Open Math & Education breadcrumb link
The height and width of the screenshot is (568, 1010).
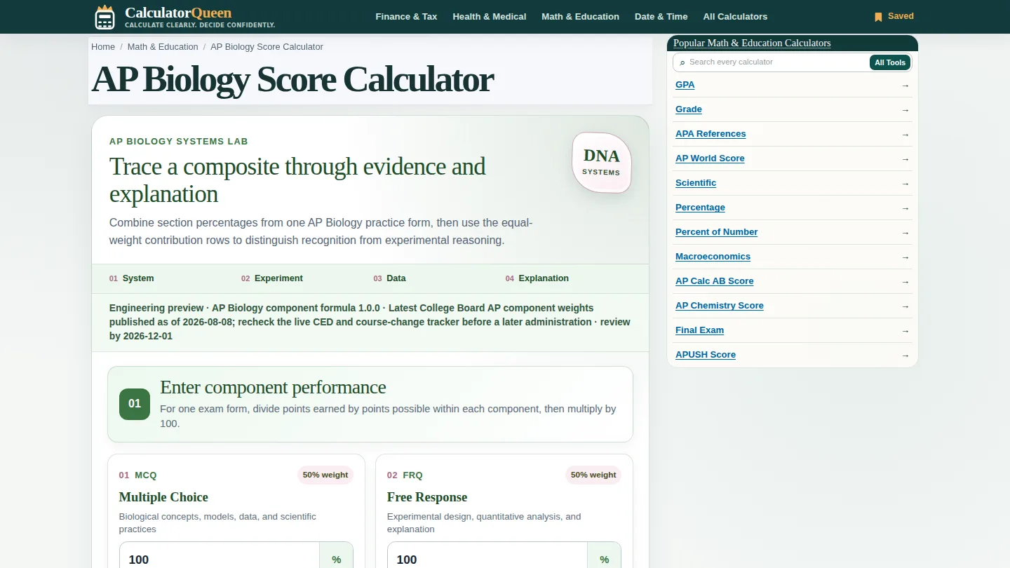pos(163,47)
